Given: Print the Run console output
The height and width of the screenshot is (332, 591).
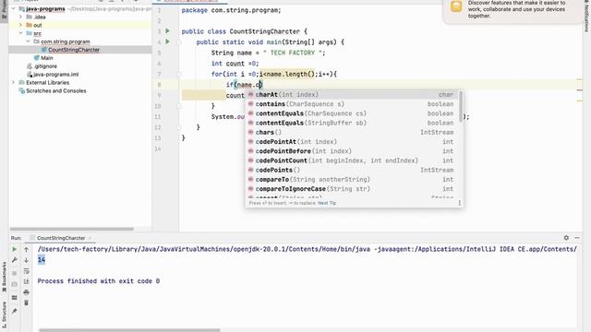Looking at the screenshot, I should point(27,292).
